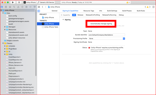The image size is (156, 95).
Task: Jump to previous issue arrow
Action: pos(145,7)
